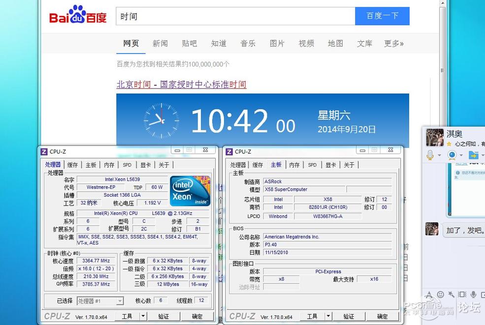
Task: Click the Intel Xeon L5639 name field
Action: (x=123, y=179)
